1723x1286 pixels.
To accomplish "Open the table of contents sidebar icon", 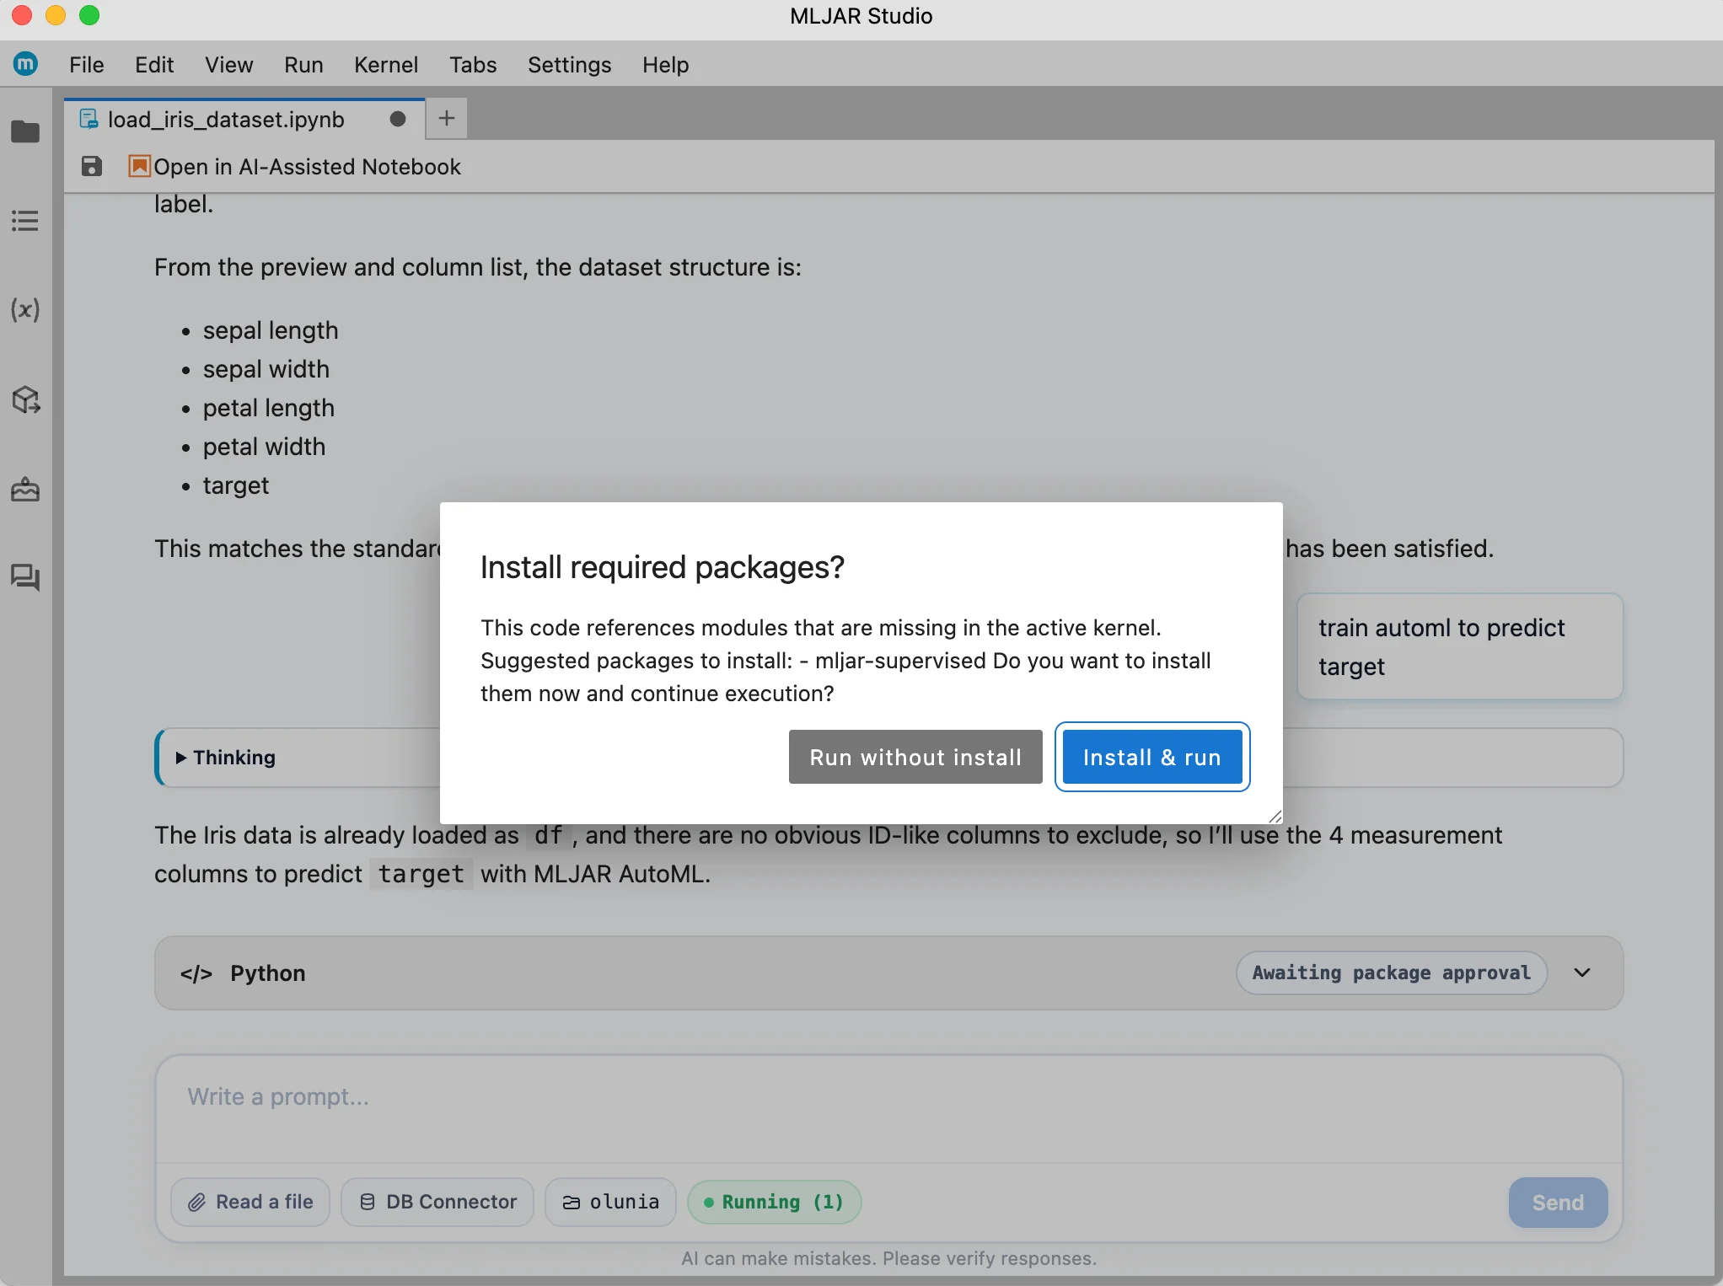I will tap(25, 221).
